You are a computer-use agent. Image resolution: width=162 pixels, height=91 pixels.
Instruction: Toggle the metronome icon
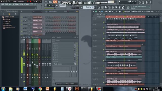click(x=46, y=2)
